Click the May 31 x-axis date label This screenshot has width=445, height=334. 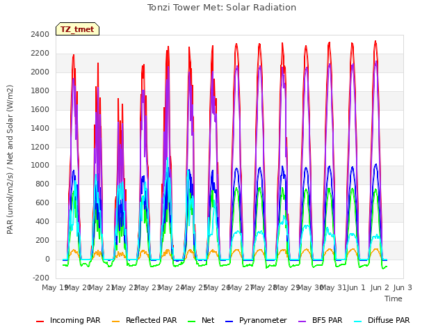332,287
